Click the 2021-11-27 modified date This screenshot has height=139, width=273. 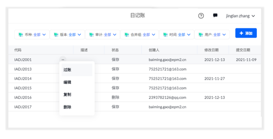[x=215, y=79]
